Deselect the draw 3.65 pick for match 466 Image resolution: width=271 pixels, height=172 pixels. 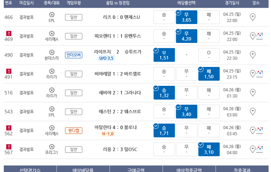click(186, 17)
